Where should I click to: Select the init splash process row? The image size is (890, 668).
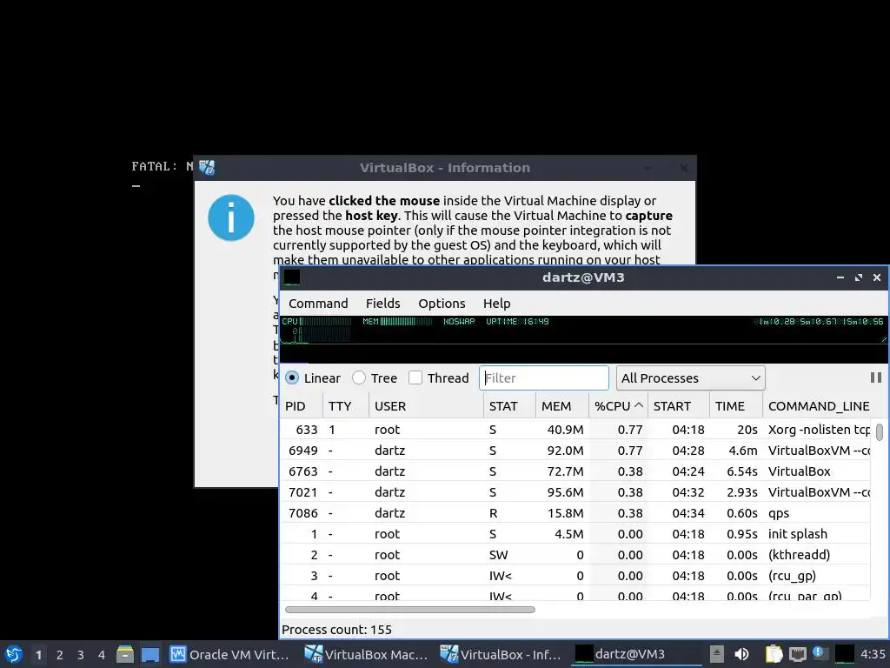pyautogui.click(x=575, y=534)
